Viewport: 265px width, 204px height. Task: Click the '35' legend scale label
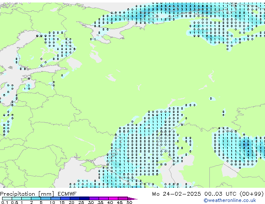click(100, 202)
